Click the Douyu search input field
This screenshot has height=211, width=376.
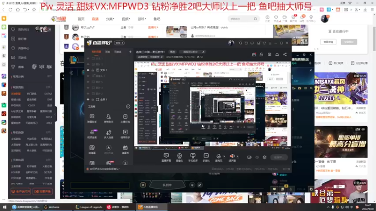pyautogui.click(x=241, y=19)
